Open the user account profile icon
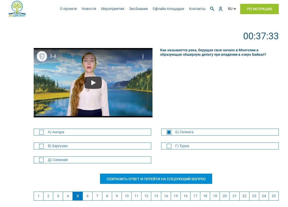The height and width of the screenshot is (207, 288). [x=220, y=9]
